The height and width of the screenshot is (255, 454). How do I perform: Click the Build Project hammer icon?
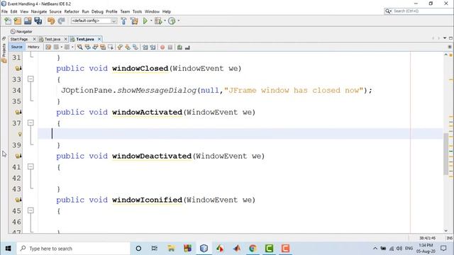tap(123, 21)
